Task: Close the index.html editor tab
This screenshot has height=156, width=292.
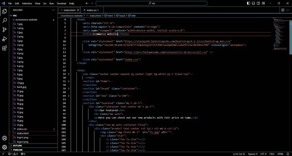Action: (x=78, y=10)
